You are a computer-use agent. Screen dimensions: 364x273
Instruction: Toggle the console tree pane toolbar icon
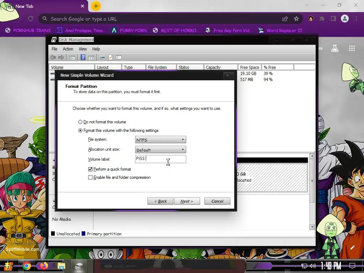(72, 57)
